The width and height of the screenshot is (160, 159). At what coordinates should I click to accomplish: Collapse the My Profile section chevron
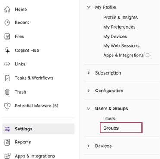pos(88,7)
